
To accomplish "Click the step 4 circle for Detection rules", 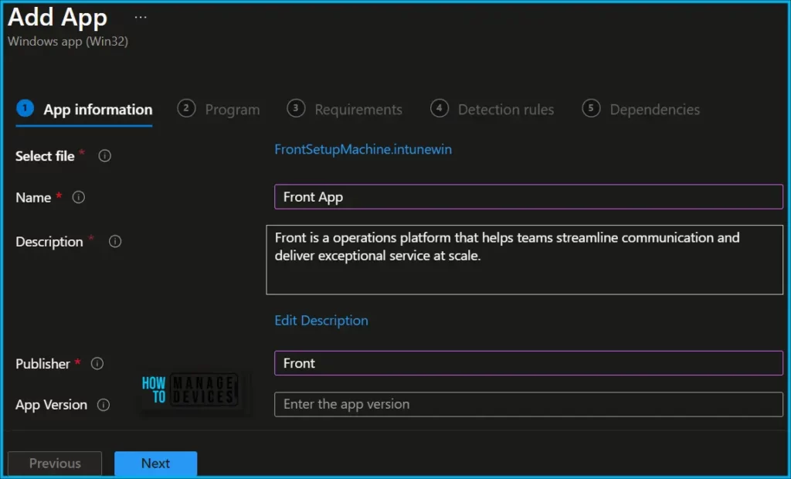I will point(440,108).
